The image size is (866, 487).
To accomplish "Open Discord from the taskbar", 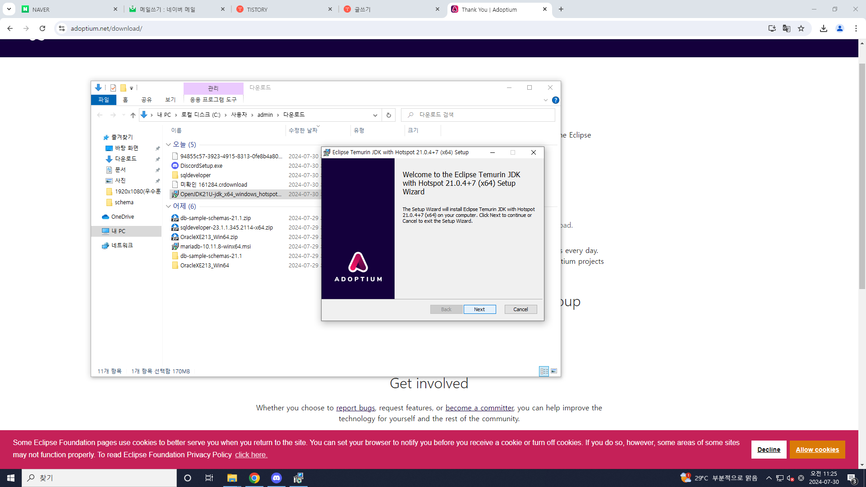I will pyautogui.click(x=276, y=478).
